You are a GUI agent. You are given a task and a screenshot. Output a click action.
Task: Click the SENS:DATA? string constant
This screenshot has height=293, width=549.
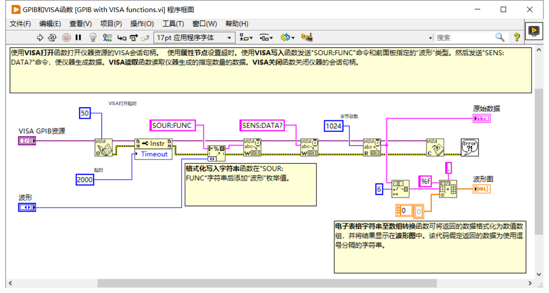coord(262,125)
